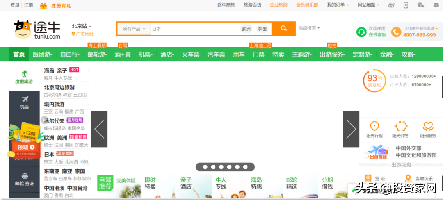Screen dimensions: 443x200
Task: Open the 所有产品 category dropdown
Action: point(134,29)
